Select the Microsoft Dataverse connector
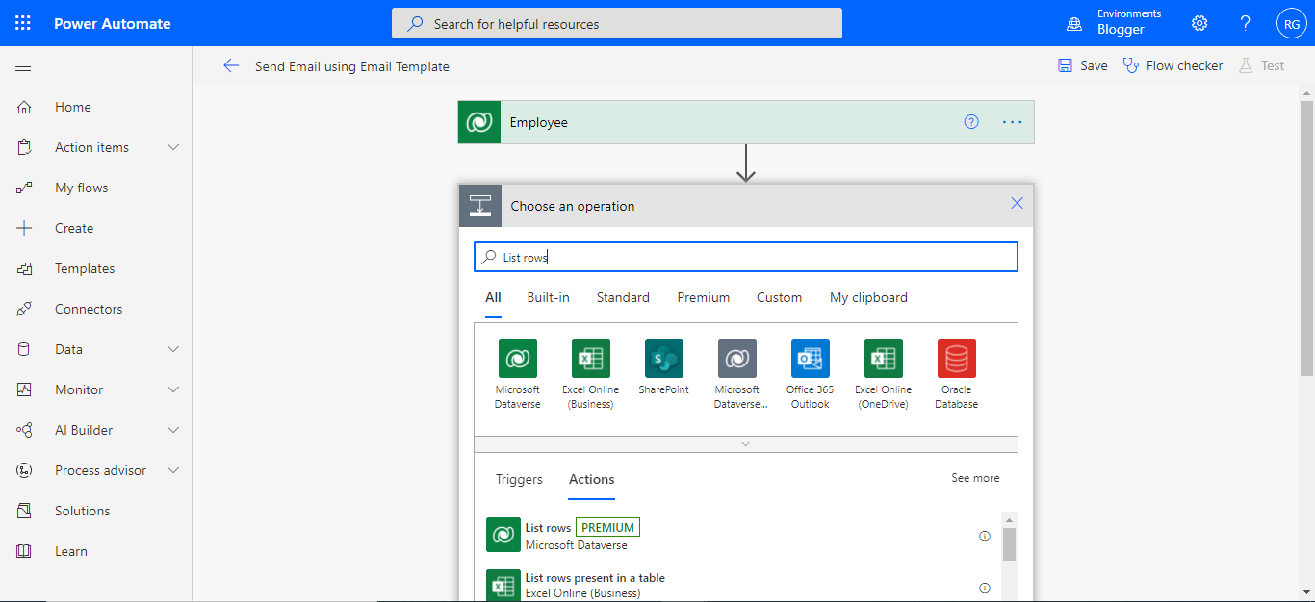This screenshot has width=1315, height=602. [x=517, y=374]
